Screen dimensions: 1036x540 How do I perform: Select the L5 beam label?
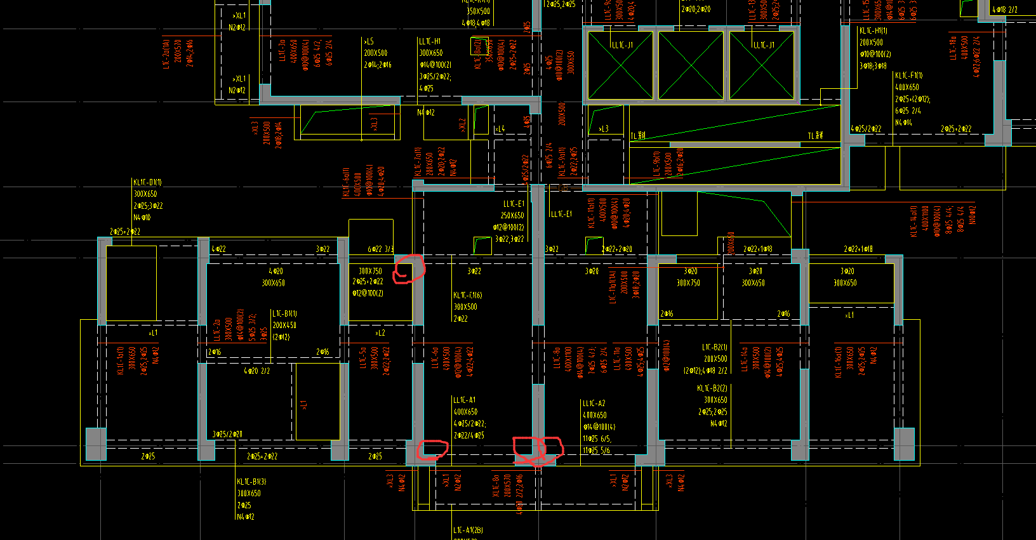click(x=369, y=41)
